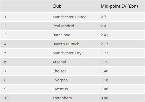
Task: Click the Juventus entry
Action: click(60, 89)
